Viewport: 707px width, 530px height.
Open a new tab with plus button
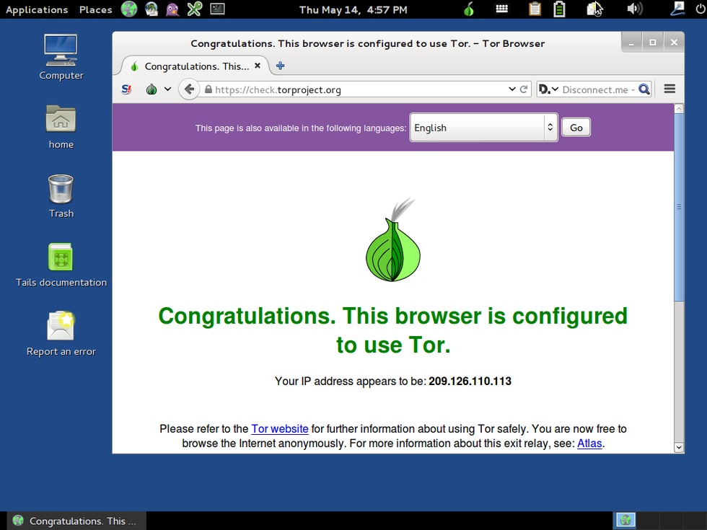tap(280, 66)
